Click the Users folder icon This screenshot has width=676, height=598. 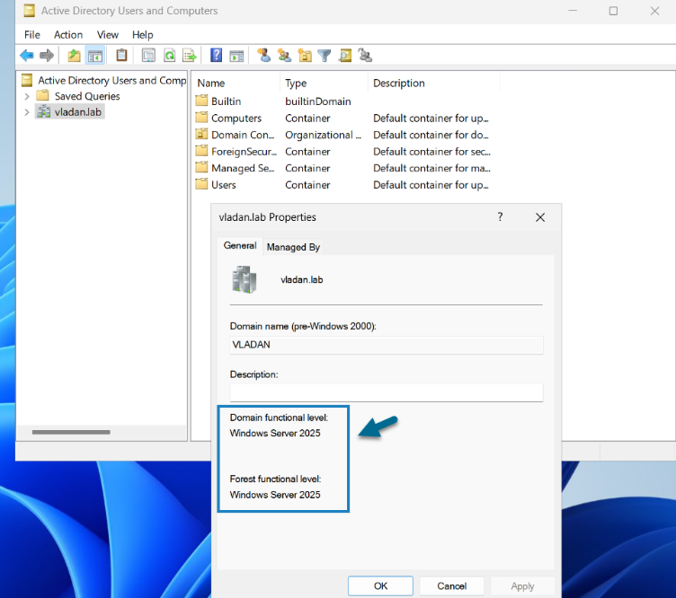[201, 184]
